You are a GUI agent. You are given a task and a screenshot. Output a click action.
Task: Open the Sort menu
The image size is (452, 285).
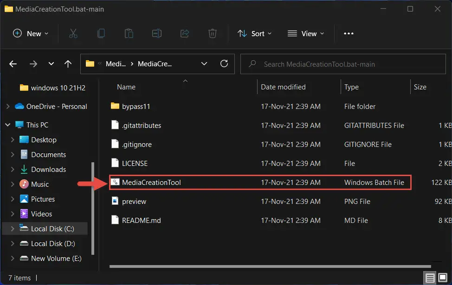pyautogui.click(x=254, y=34)
